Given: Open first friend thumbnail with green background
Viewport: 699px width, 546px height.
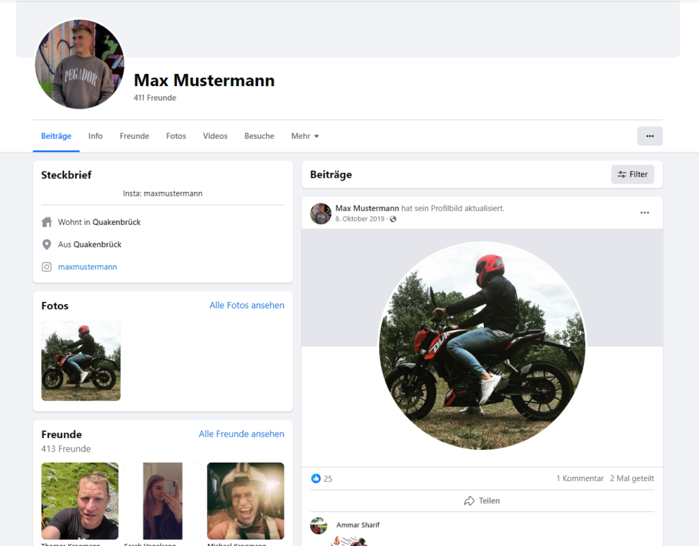Looking at the screenshot, I should (80, 501).
